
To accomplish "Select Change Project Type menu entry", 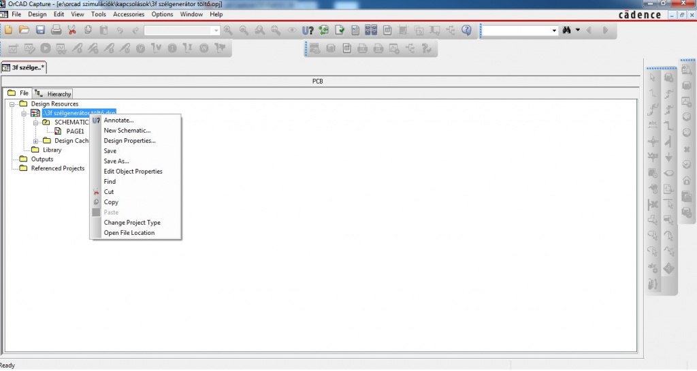I will (135, 223).
